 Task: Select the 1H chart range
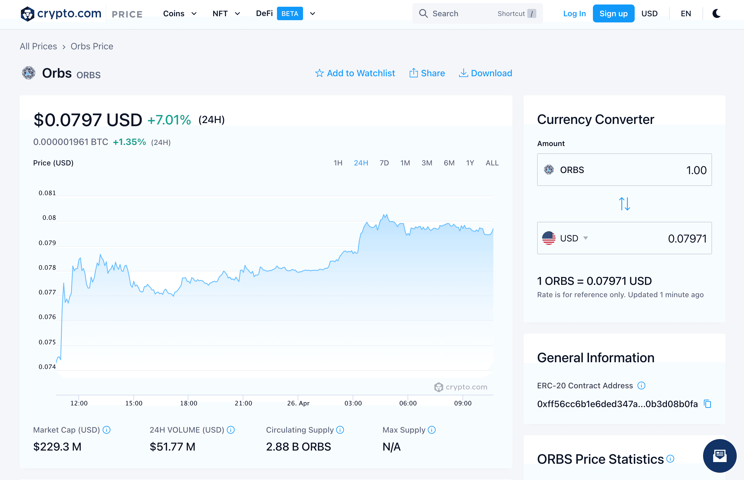pos(338,163)
